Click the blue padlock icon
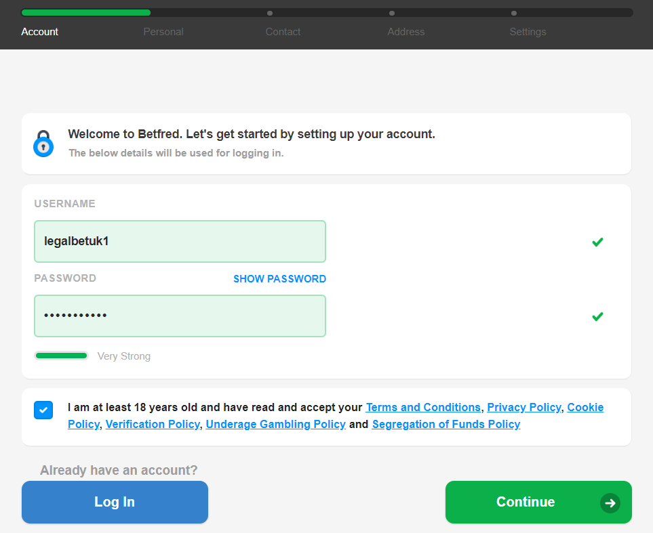This screenshot has width=653, height=533. (x=43, y=144)
